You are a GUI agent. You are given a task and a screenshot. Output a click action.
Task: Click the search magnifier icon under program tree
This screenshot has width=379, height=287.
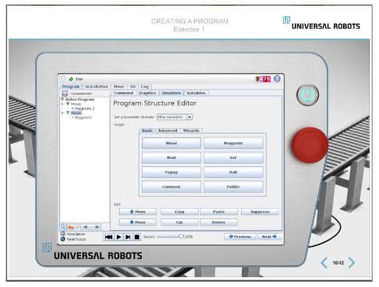coord(63,227)
